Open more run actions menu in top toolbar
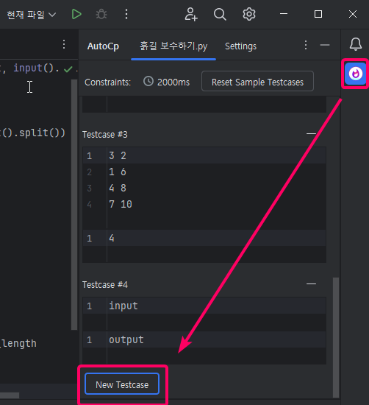369x405 pixels. point(126,14)
